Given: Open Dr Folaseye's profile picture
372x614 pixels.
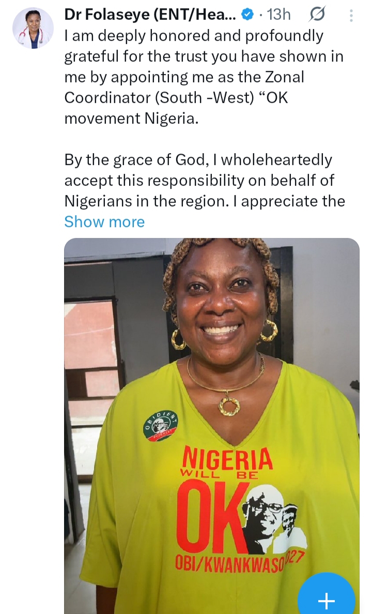Looking at the screenshot, I should [x=33, y=28].
